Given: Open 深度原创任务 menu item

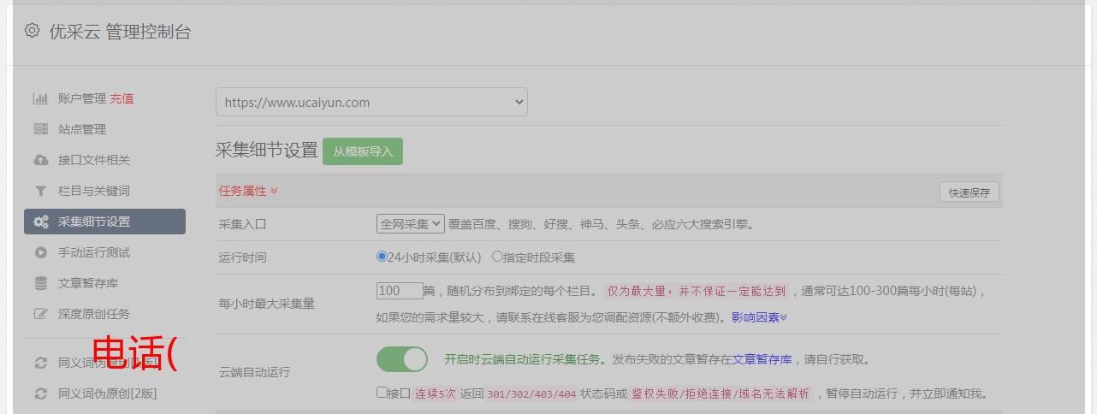Looking at the screenshot, I should (x=94, y=314).
